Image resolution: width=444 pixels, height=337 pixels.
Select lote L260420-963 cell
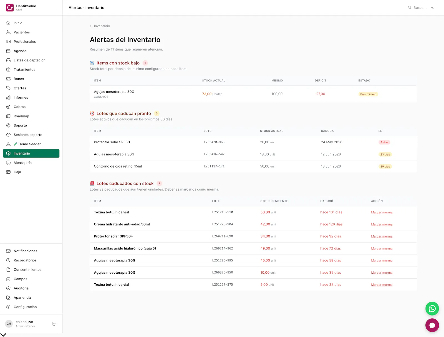click(x=214, y=142)
